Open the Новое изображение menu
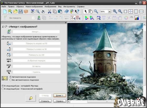 coord(34,7)
